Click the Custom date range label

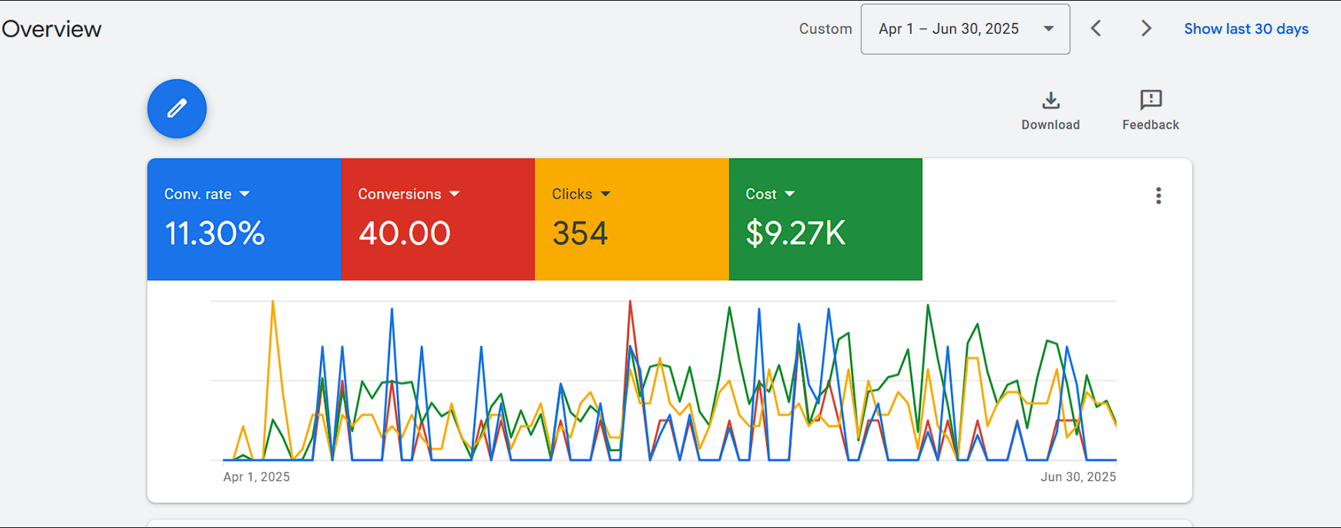(825, 29)
